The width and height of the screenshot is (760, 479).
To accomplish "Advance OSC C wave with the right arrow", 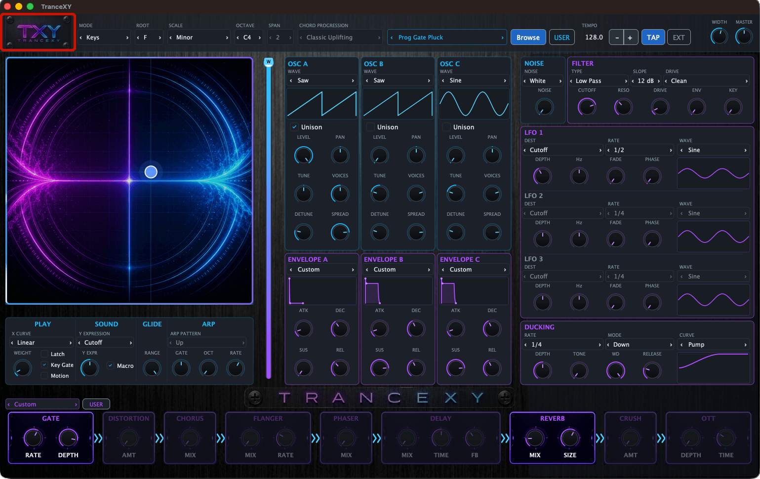I will pyautogui.click(x=505, y=80).
